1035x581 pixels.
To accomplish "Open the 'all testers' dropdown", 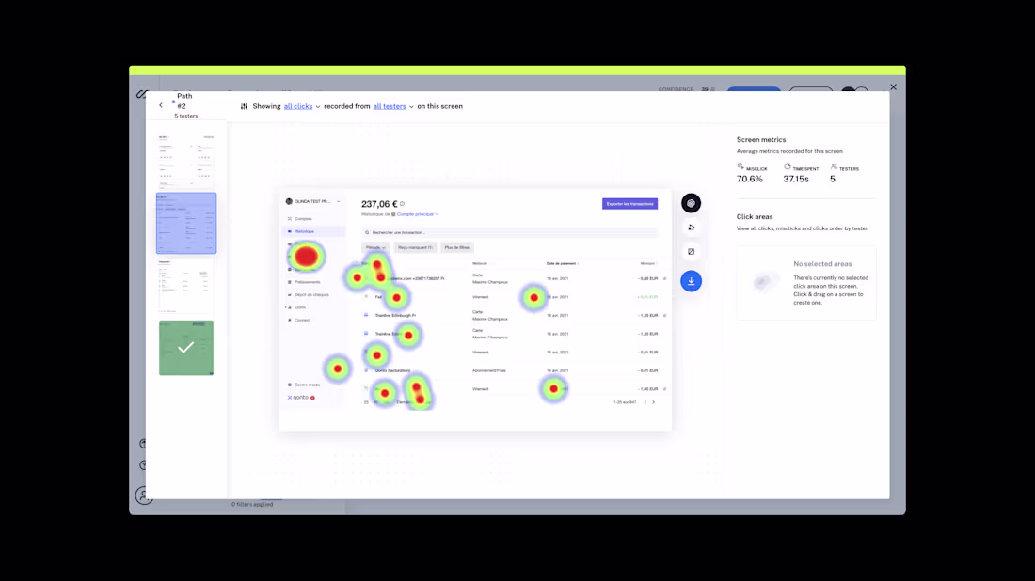I will tap(390, 106).
